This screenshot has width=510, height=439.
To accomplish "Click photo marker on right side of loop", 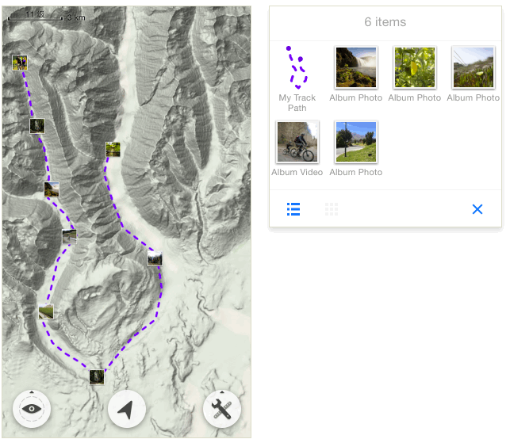I will (x=155, y=258).
